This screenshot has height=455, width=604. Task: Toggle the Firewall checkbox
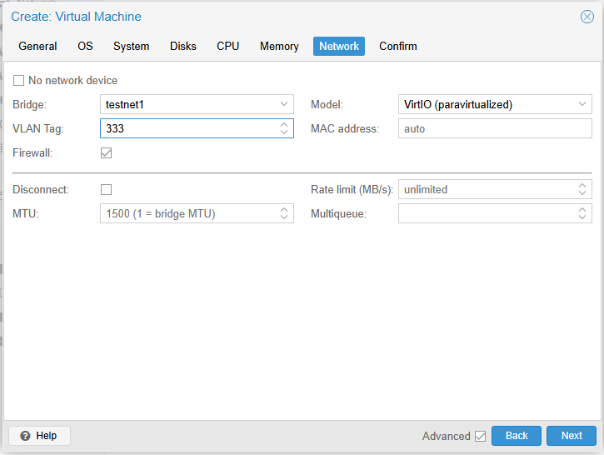[x=106, y=152]
